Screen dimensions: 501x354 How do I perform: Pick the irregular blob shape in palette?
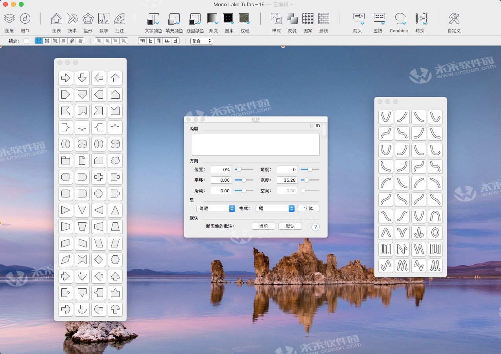[115, 160]
